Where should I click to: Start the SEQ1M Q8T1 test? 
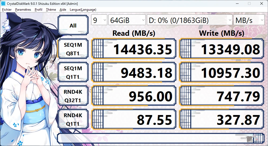73,49
